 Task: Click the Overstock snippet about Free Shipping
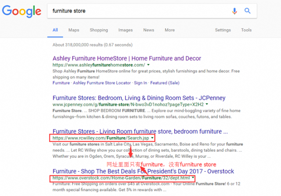146,187
